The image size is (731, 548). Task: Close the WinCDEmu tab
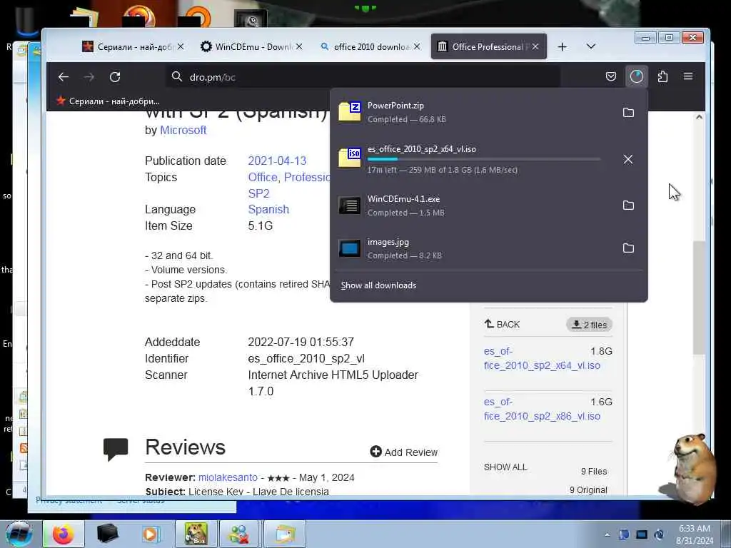click(x=299, y=46)
